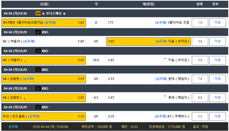Click the blue down arrow next to 롯데 (레일리)
The height and width of the screenshot is (131, 229).
point(165,96)
